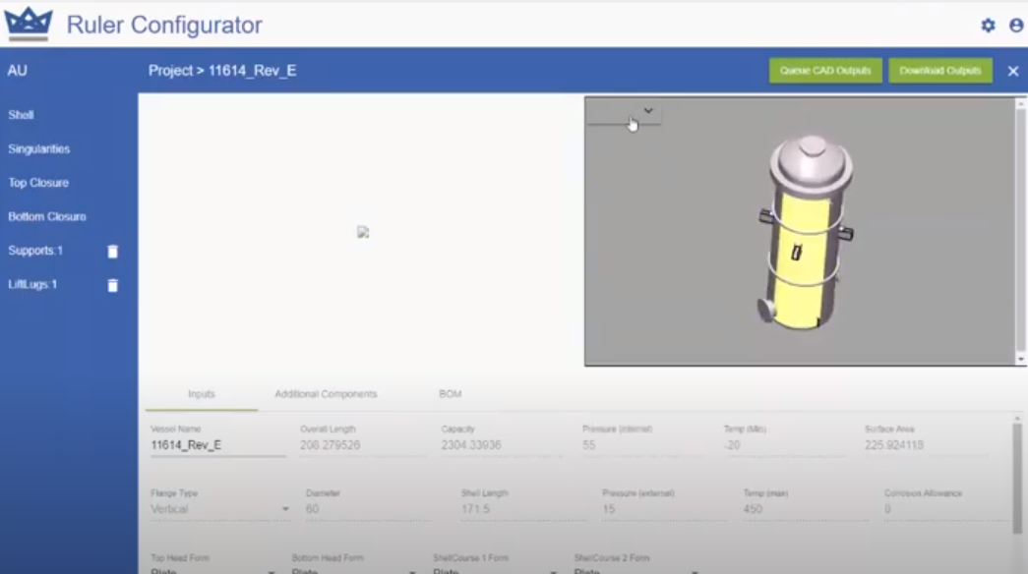The height and width of the screenshot is (574, 1028).
Task: Click the broken image placeholder icon
Action: click(363, 232)
